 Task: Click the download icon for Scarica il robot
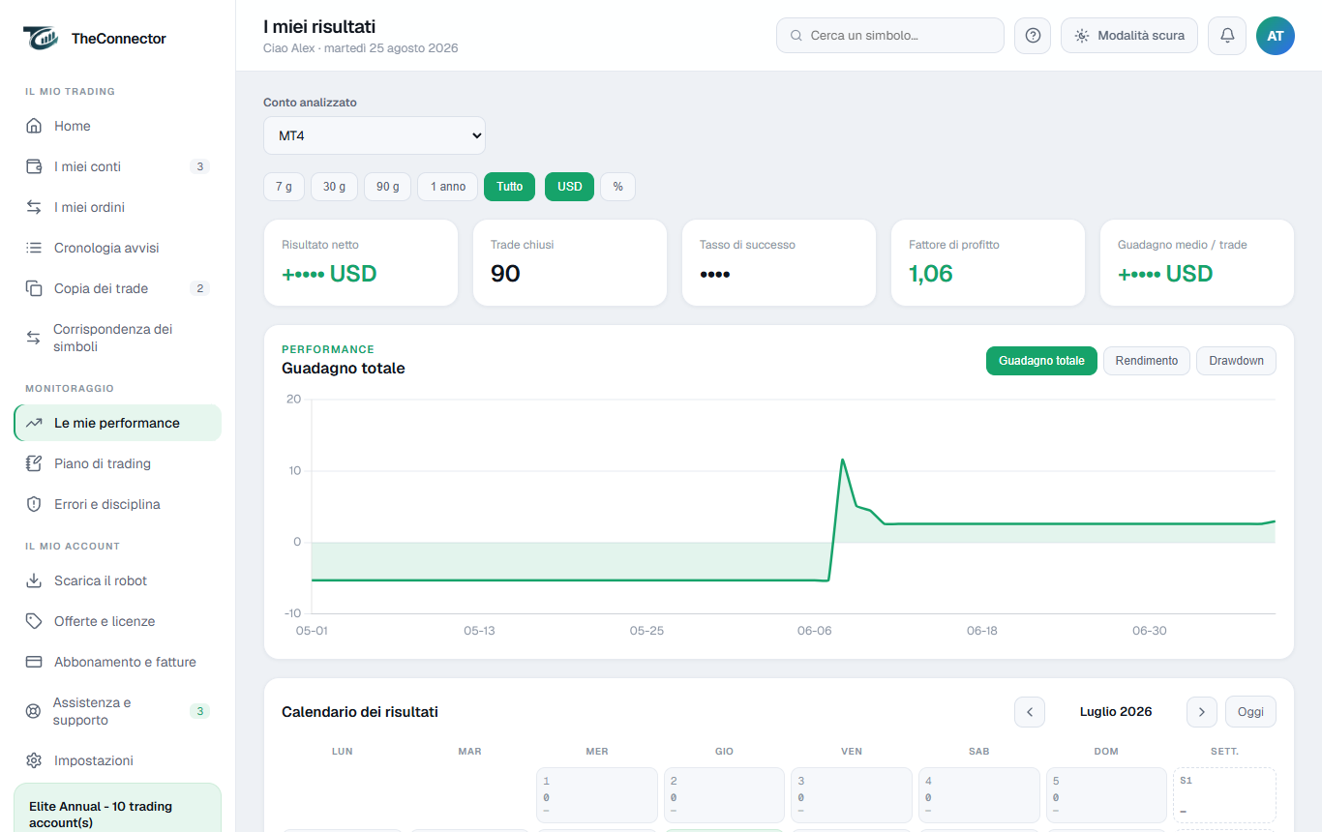coord(34,580)
